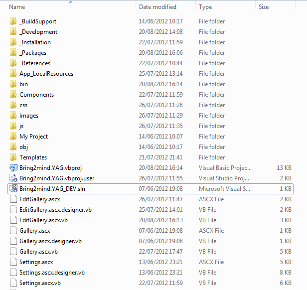Screen dimensions: 307x290
Task: Select the Templates folder name
Action: pos(33,157)
